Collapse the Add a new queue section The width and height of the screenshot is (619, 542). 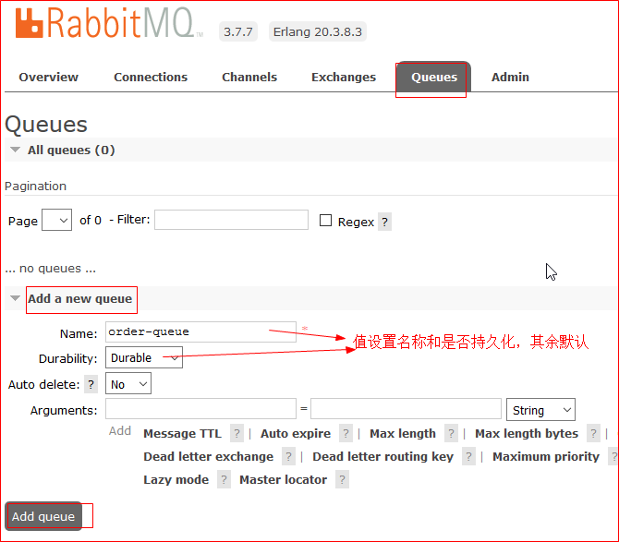[x=16, y=298]
